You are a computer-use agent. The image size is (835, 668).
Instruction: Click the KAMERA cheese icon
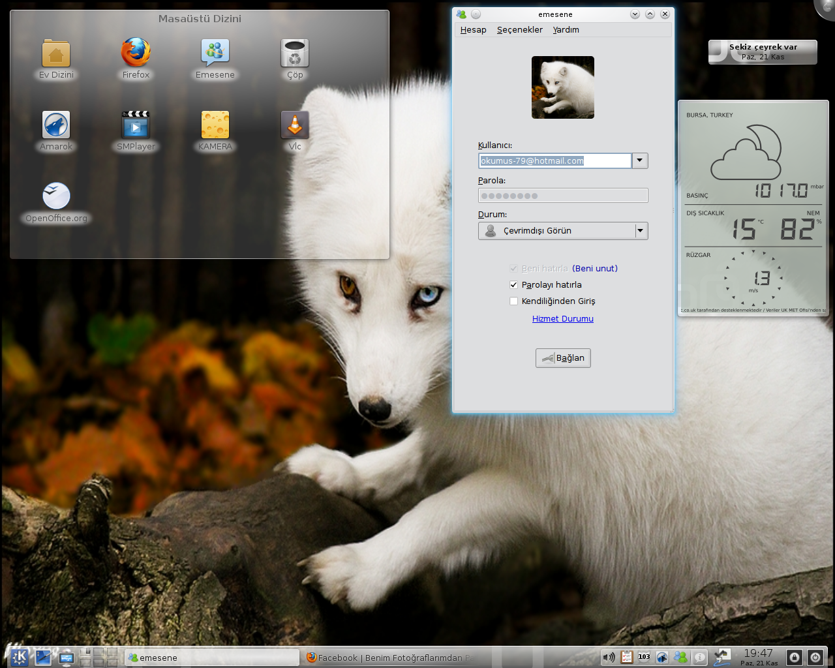click(x=215, y=125)
